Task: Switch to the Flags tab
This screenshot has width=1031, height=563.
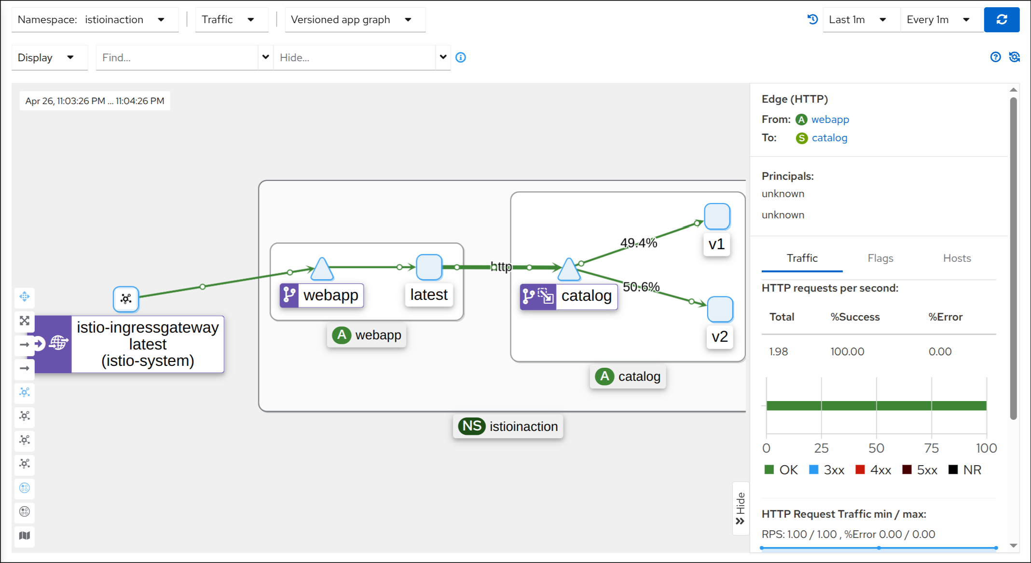Action: [880, 258]
